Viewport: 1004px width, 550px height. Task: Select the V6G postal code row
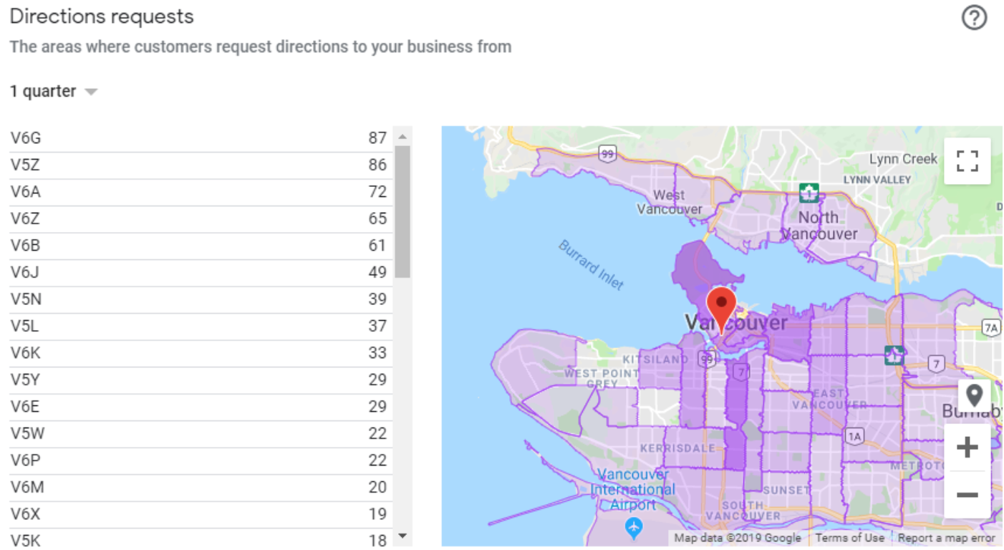point(201,138)
